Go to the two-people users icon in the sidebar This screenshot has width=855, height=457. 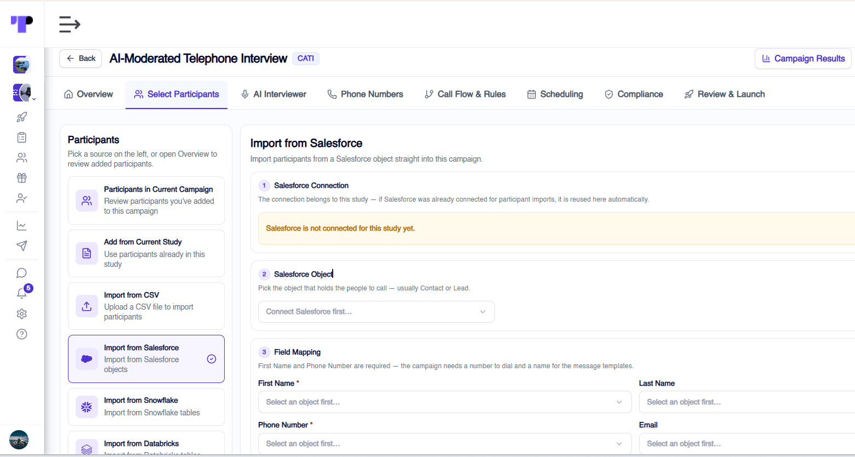(22, 158)
